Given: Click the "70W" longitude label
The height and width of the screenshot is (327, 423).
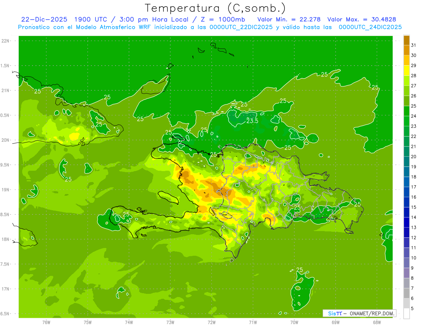Looking at the screenshot, I should click(294, 322).
